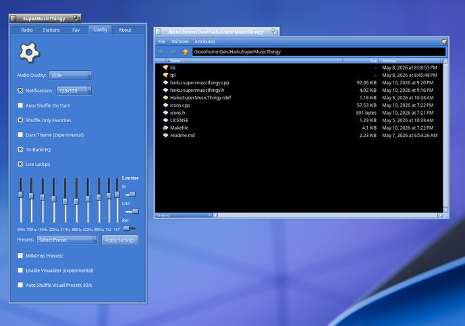Open the Fav tab

pos(76,30)
